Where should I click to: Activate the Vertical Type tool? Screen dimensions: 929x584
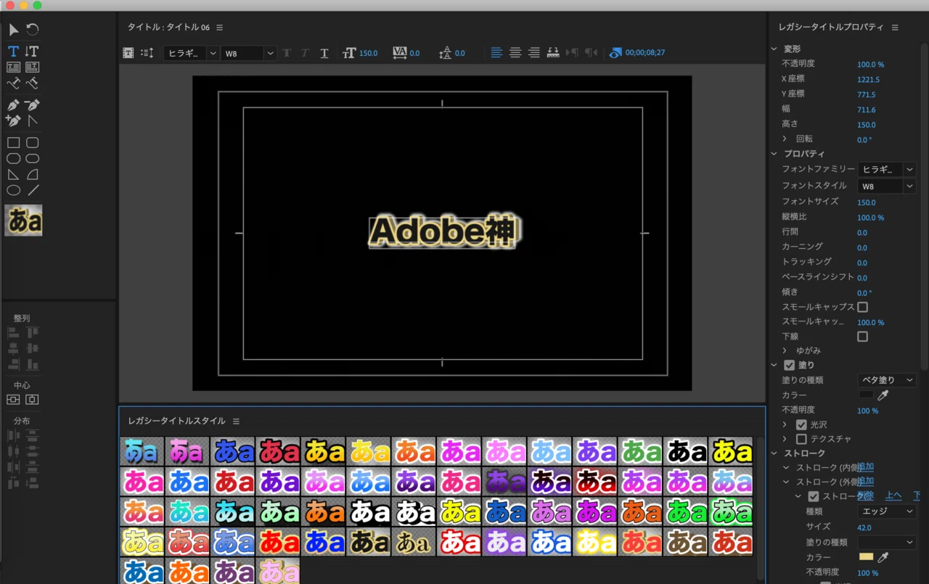[x=32, y=52]
